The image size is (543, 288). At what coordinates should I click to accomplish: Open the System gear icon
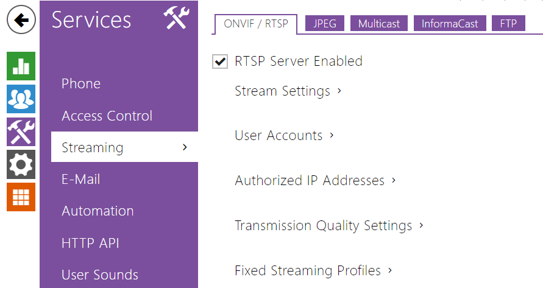point(21,164)
